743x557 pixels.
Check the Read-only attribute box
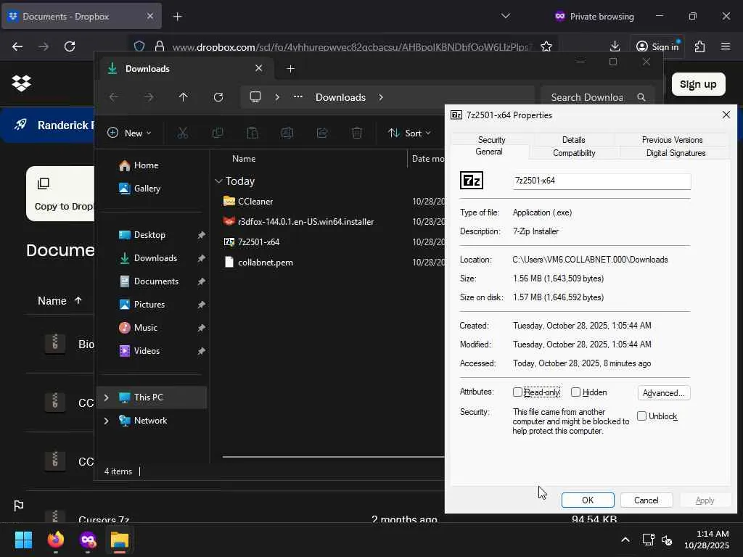517,392
